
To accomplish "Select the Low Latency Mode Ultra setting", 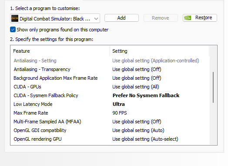I will pos(119,104).
